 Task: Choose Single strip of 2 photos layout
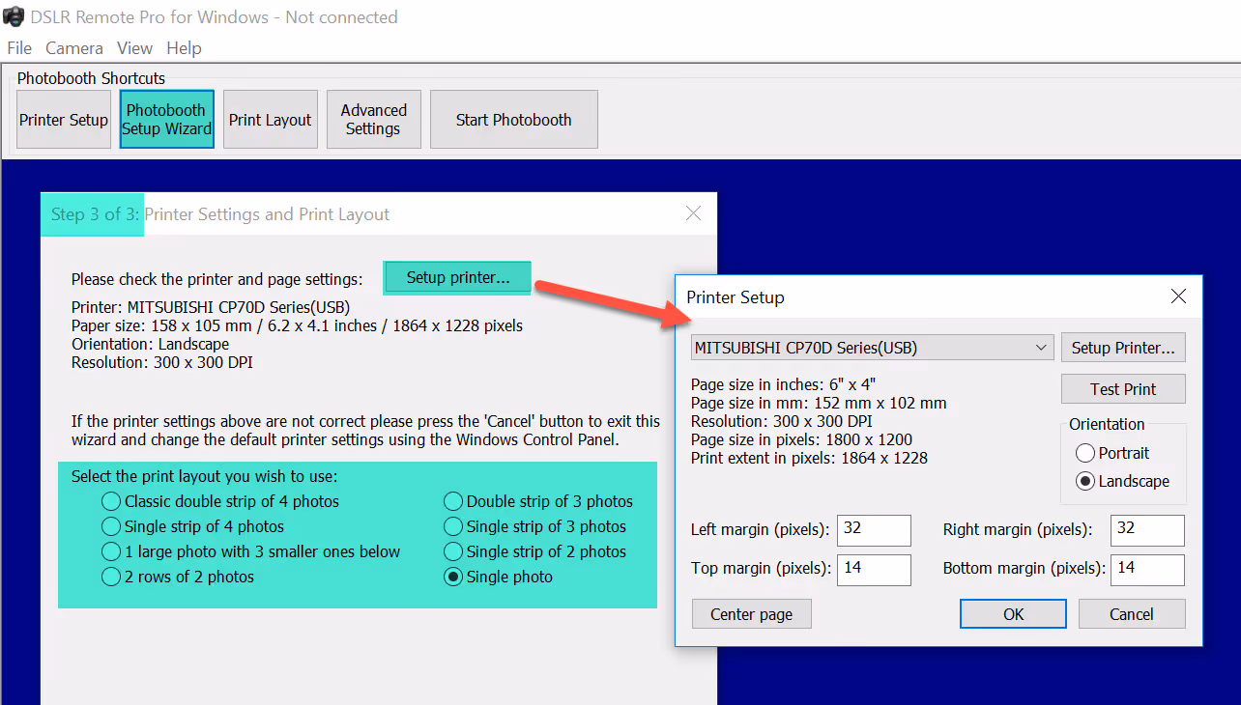click(x=534, y=551)
